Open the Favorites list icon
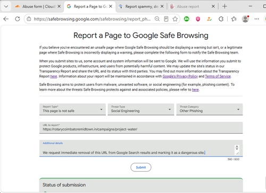 pyautogui.click(x=234, y=19)
